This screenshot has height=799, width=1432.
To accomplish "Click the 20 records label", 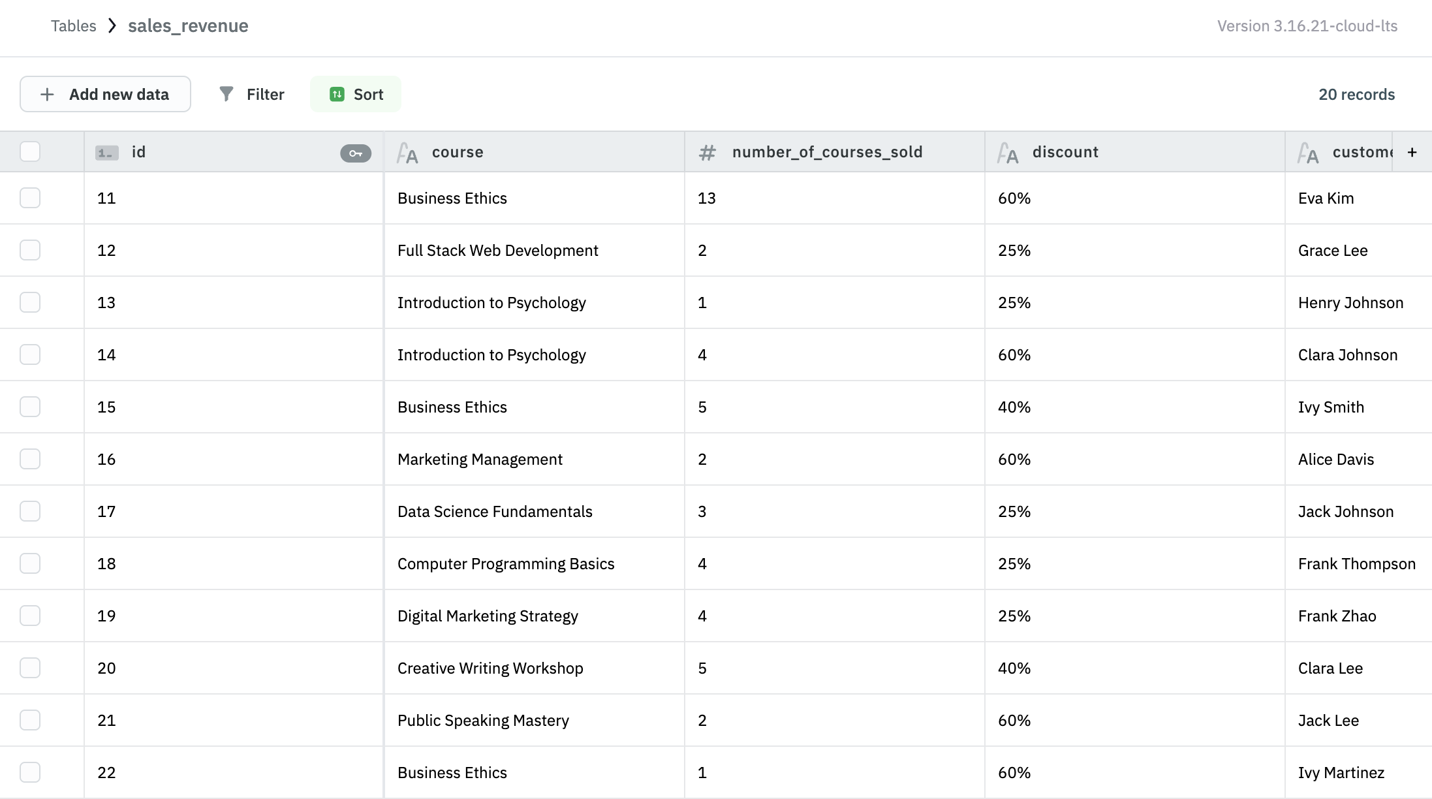I will coord(1356,93).
